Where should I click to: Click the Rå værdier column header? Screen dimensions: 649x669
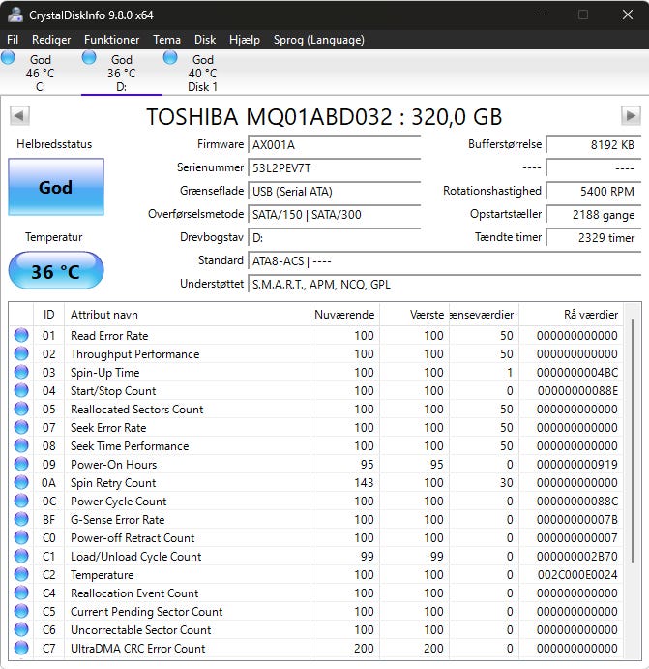point(590,315)
